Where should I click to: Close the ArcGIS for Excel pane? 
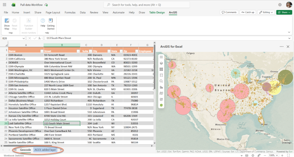point(288,47)
